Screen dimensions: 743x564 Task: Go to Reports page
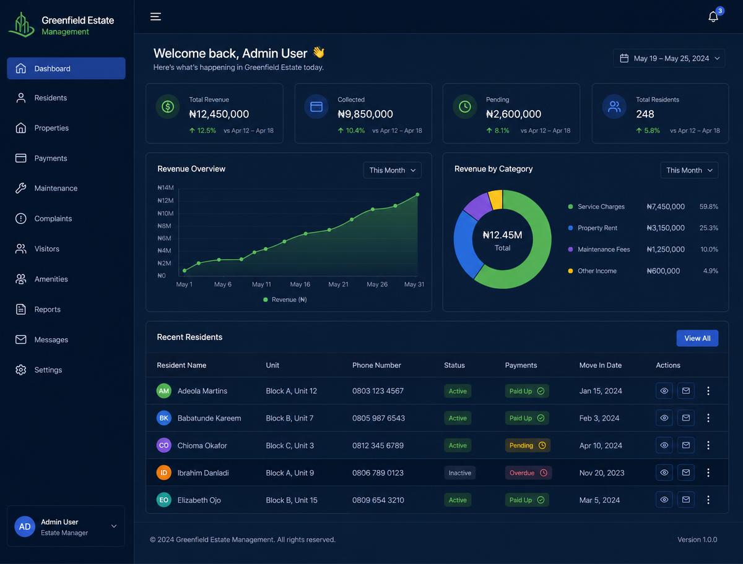click(x=66, y=309)
